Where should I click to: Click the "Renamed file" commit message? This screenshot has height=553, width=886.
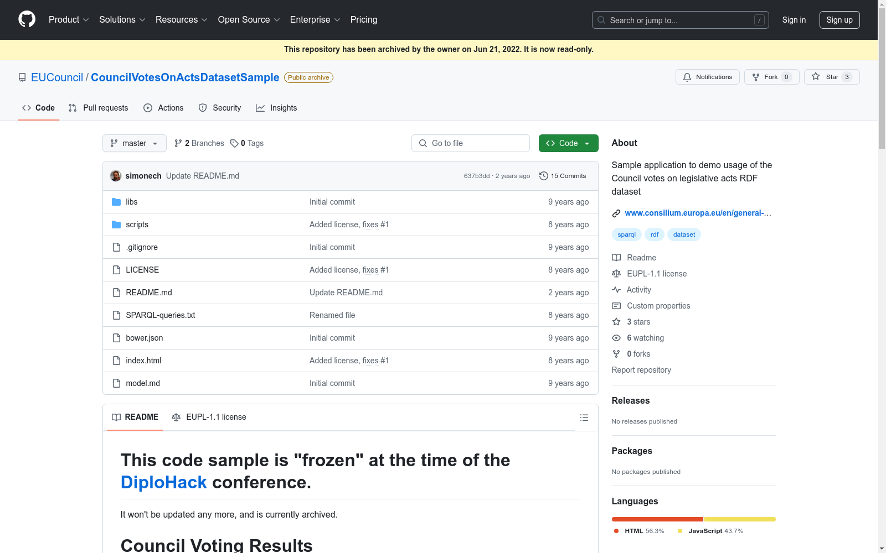[332, 315]
